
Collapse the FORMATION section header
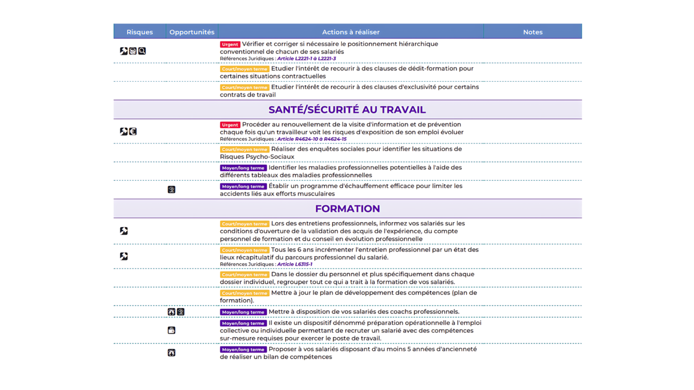347,208
